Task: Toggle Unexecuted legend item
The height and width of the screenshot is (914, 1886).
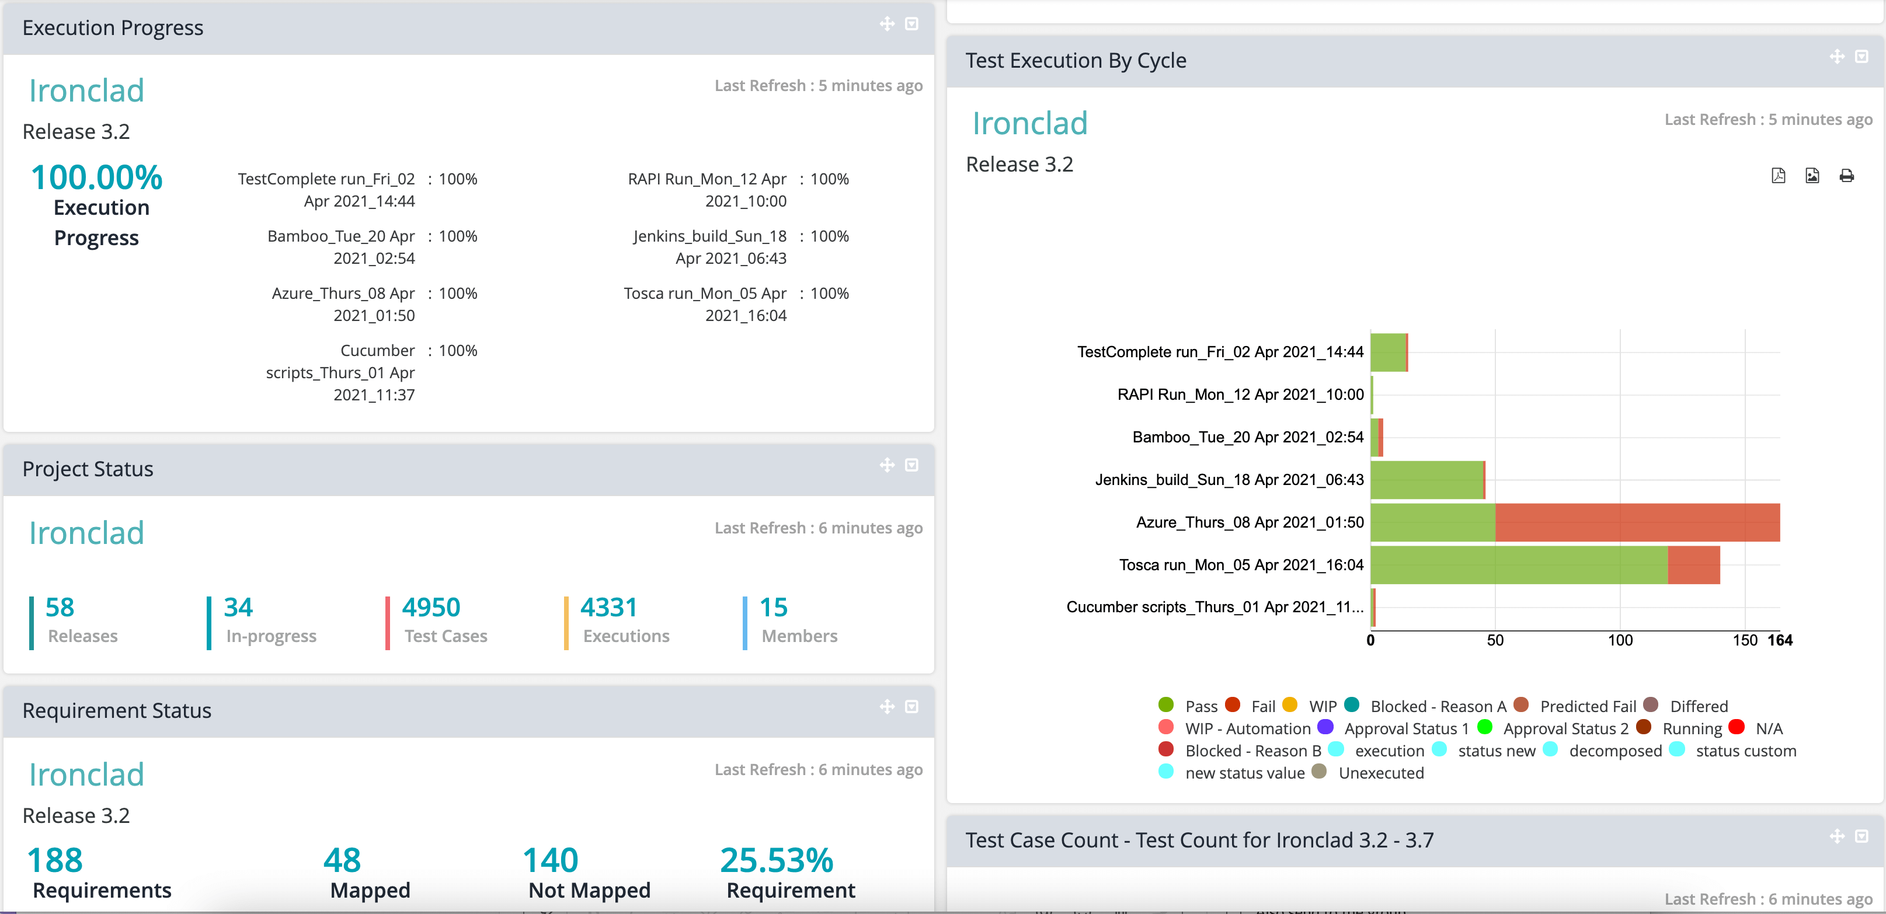Action: coord(1367,772)
